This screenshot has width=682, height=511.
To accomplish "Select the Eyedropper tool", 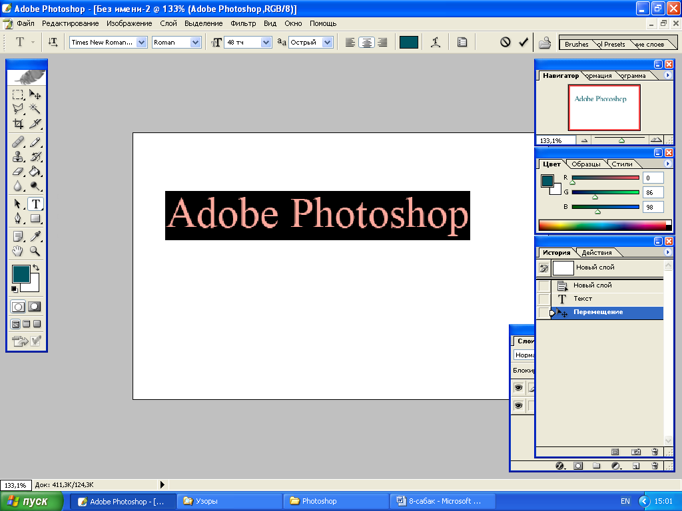I will click(35, 236).
